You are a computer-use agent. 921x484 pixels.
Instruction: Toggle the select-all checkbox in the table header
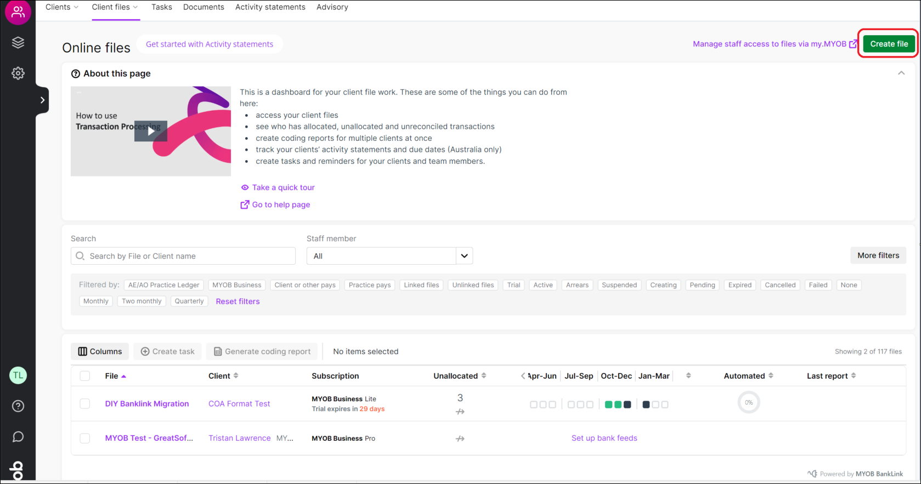click(85, 376)
